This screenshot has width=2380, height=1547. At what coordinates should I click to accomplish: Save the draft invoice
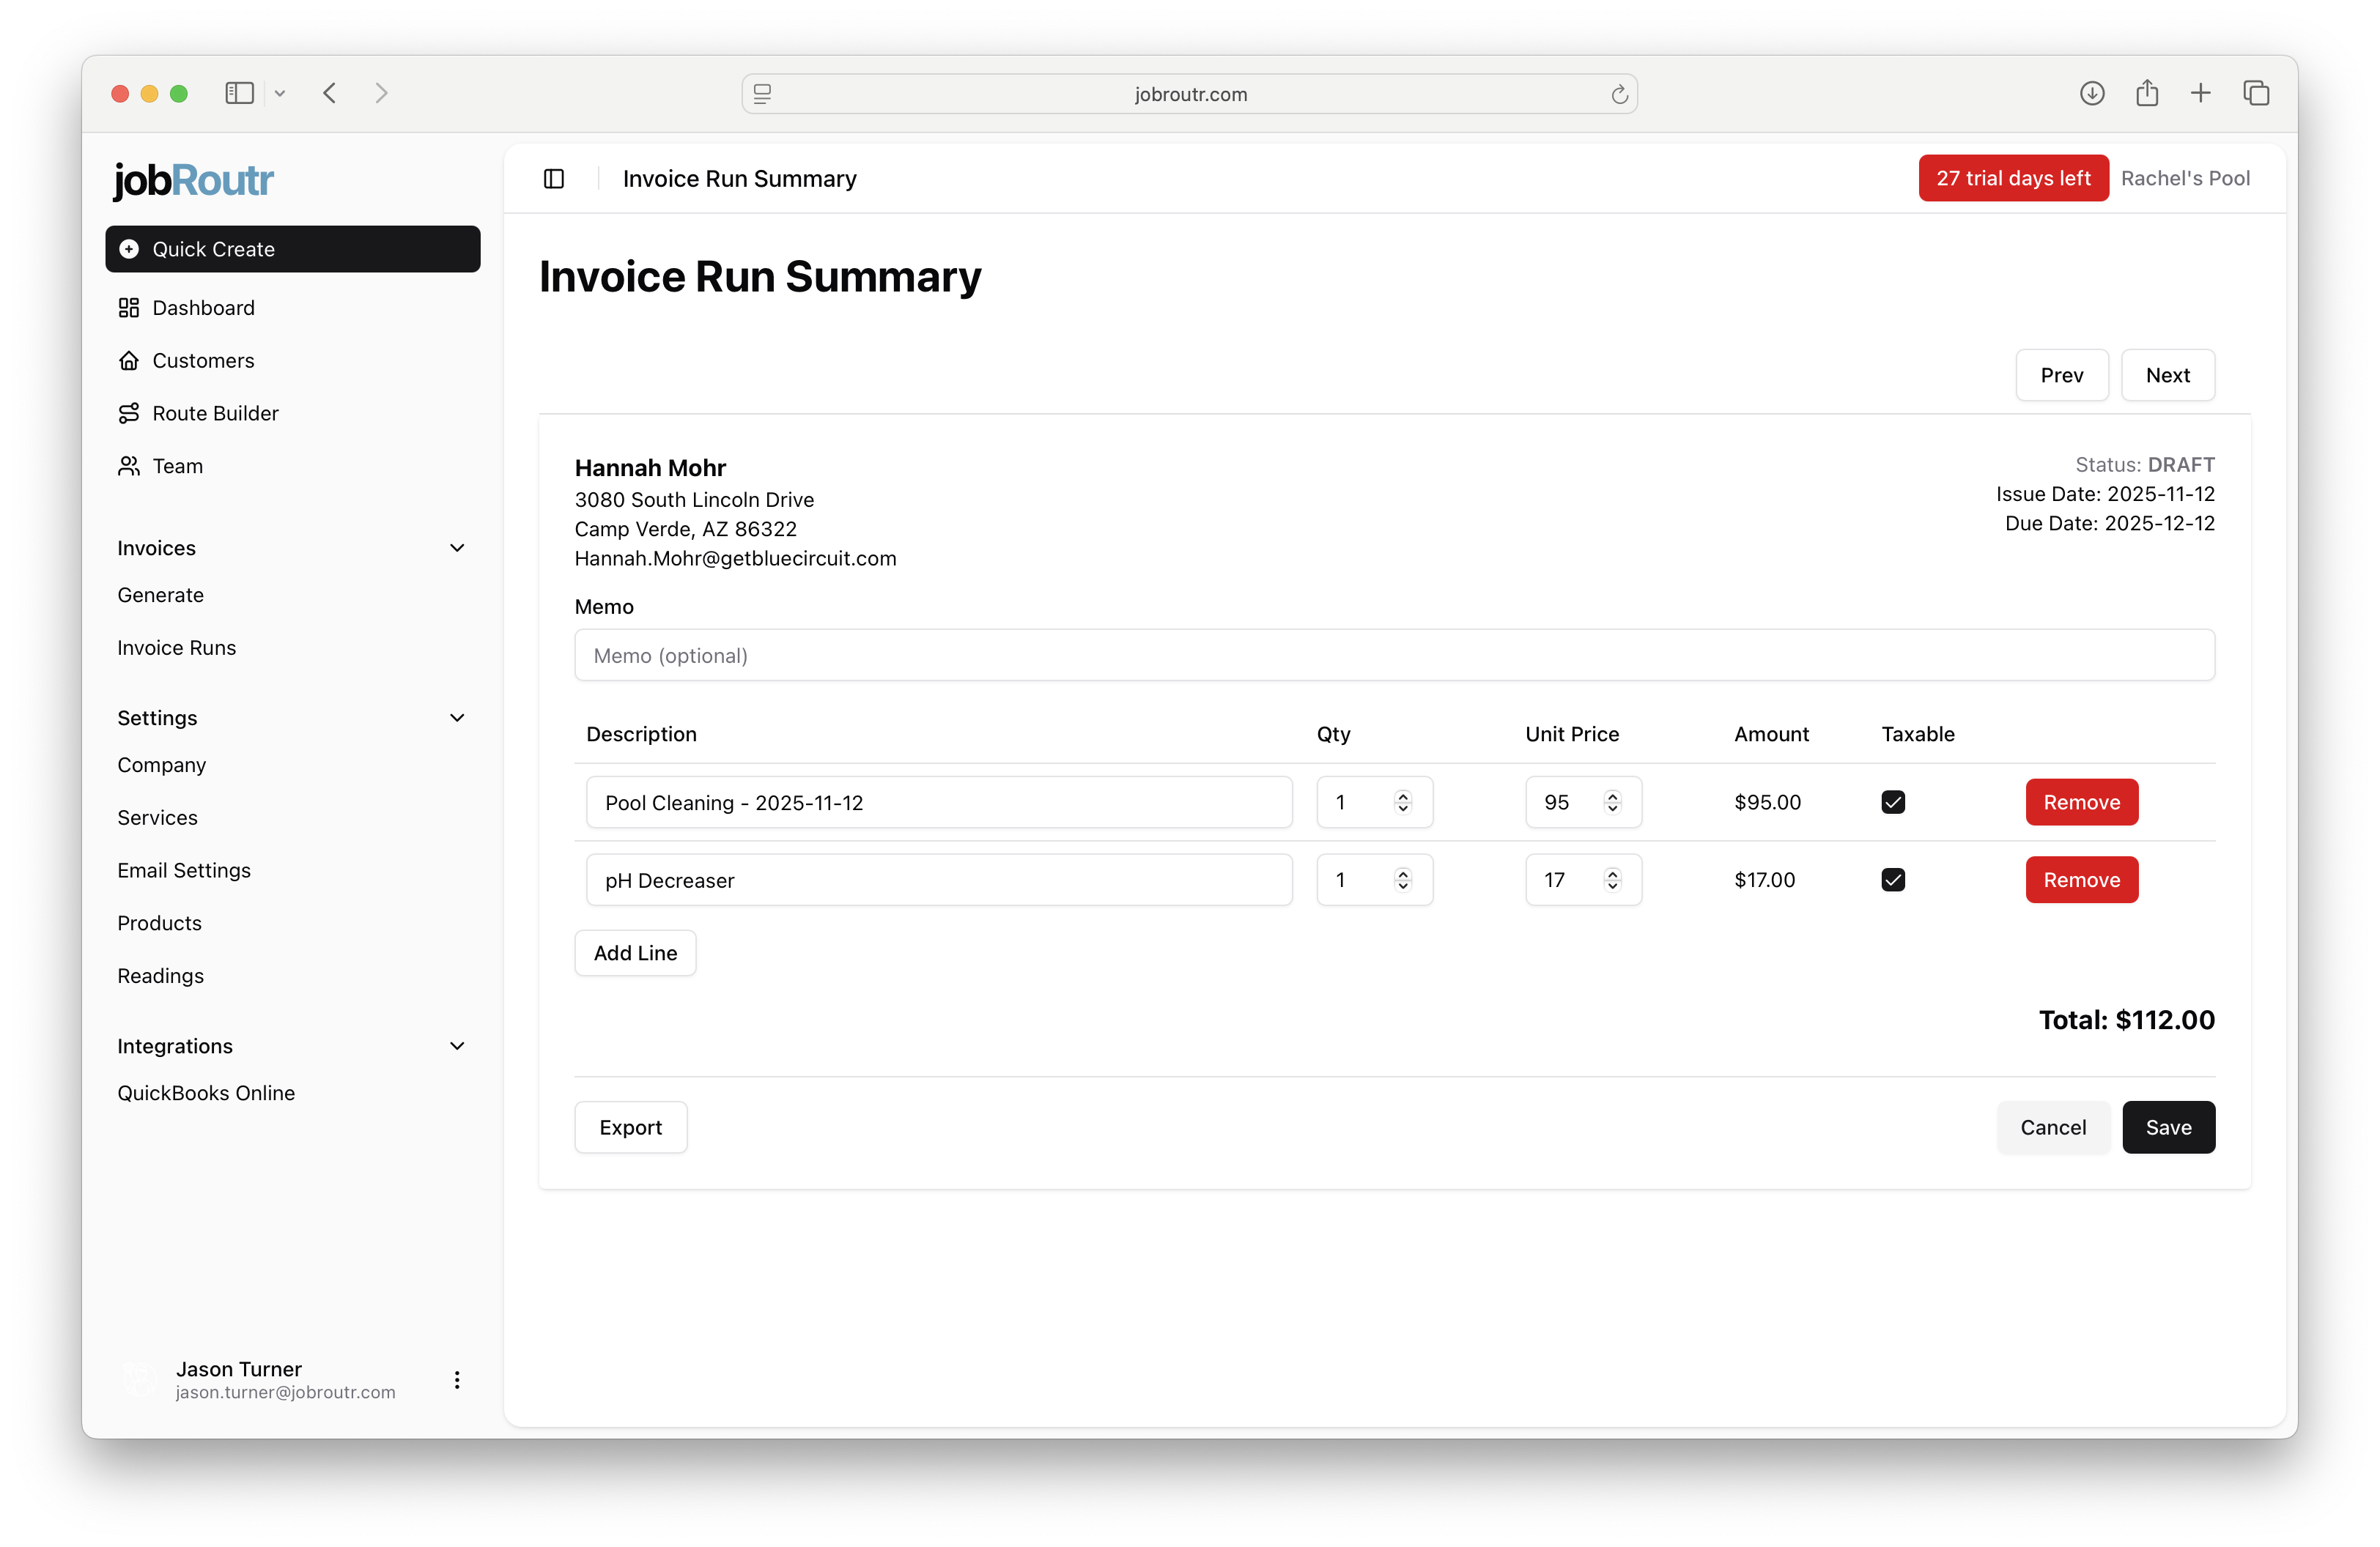[x=2168, y=1127]
